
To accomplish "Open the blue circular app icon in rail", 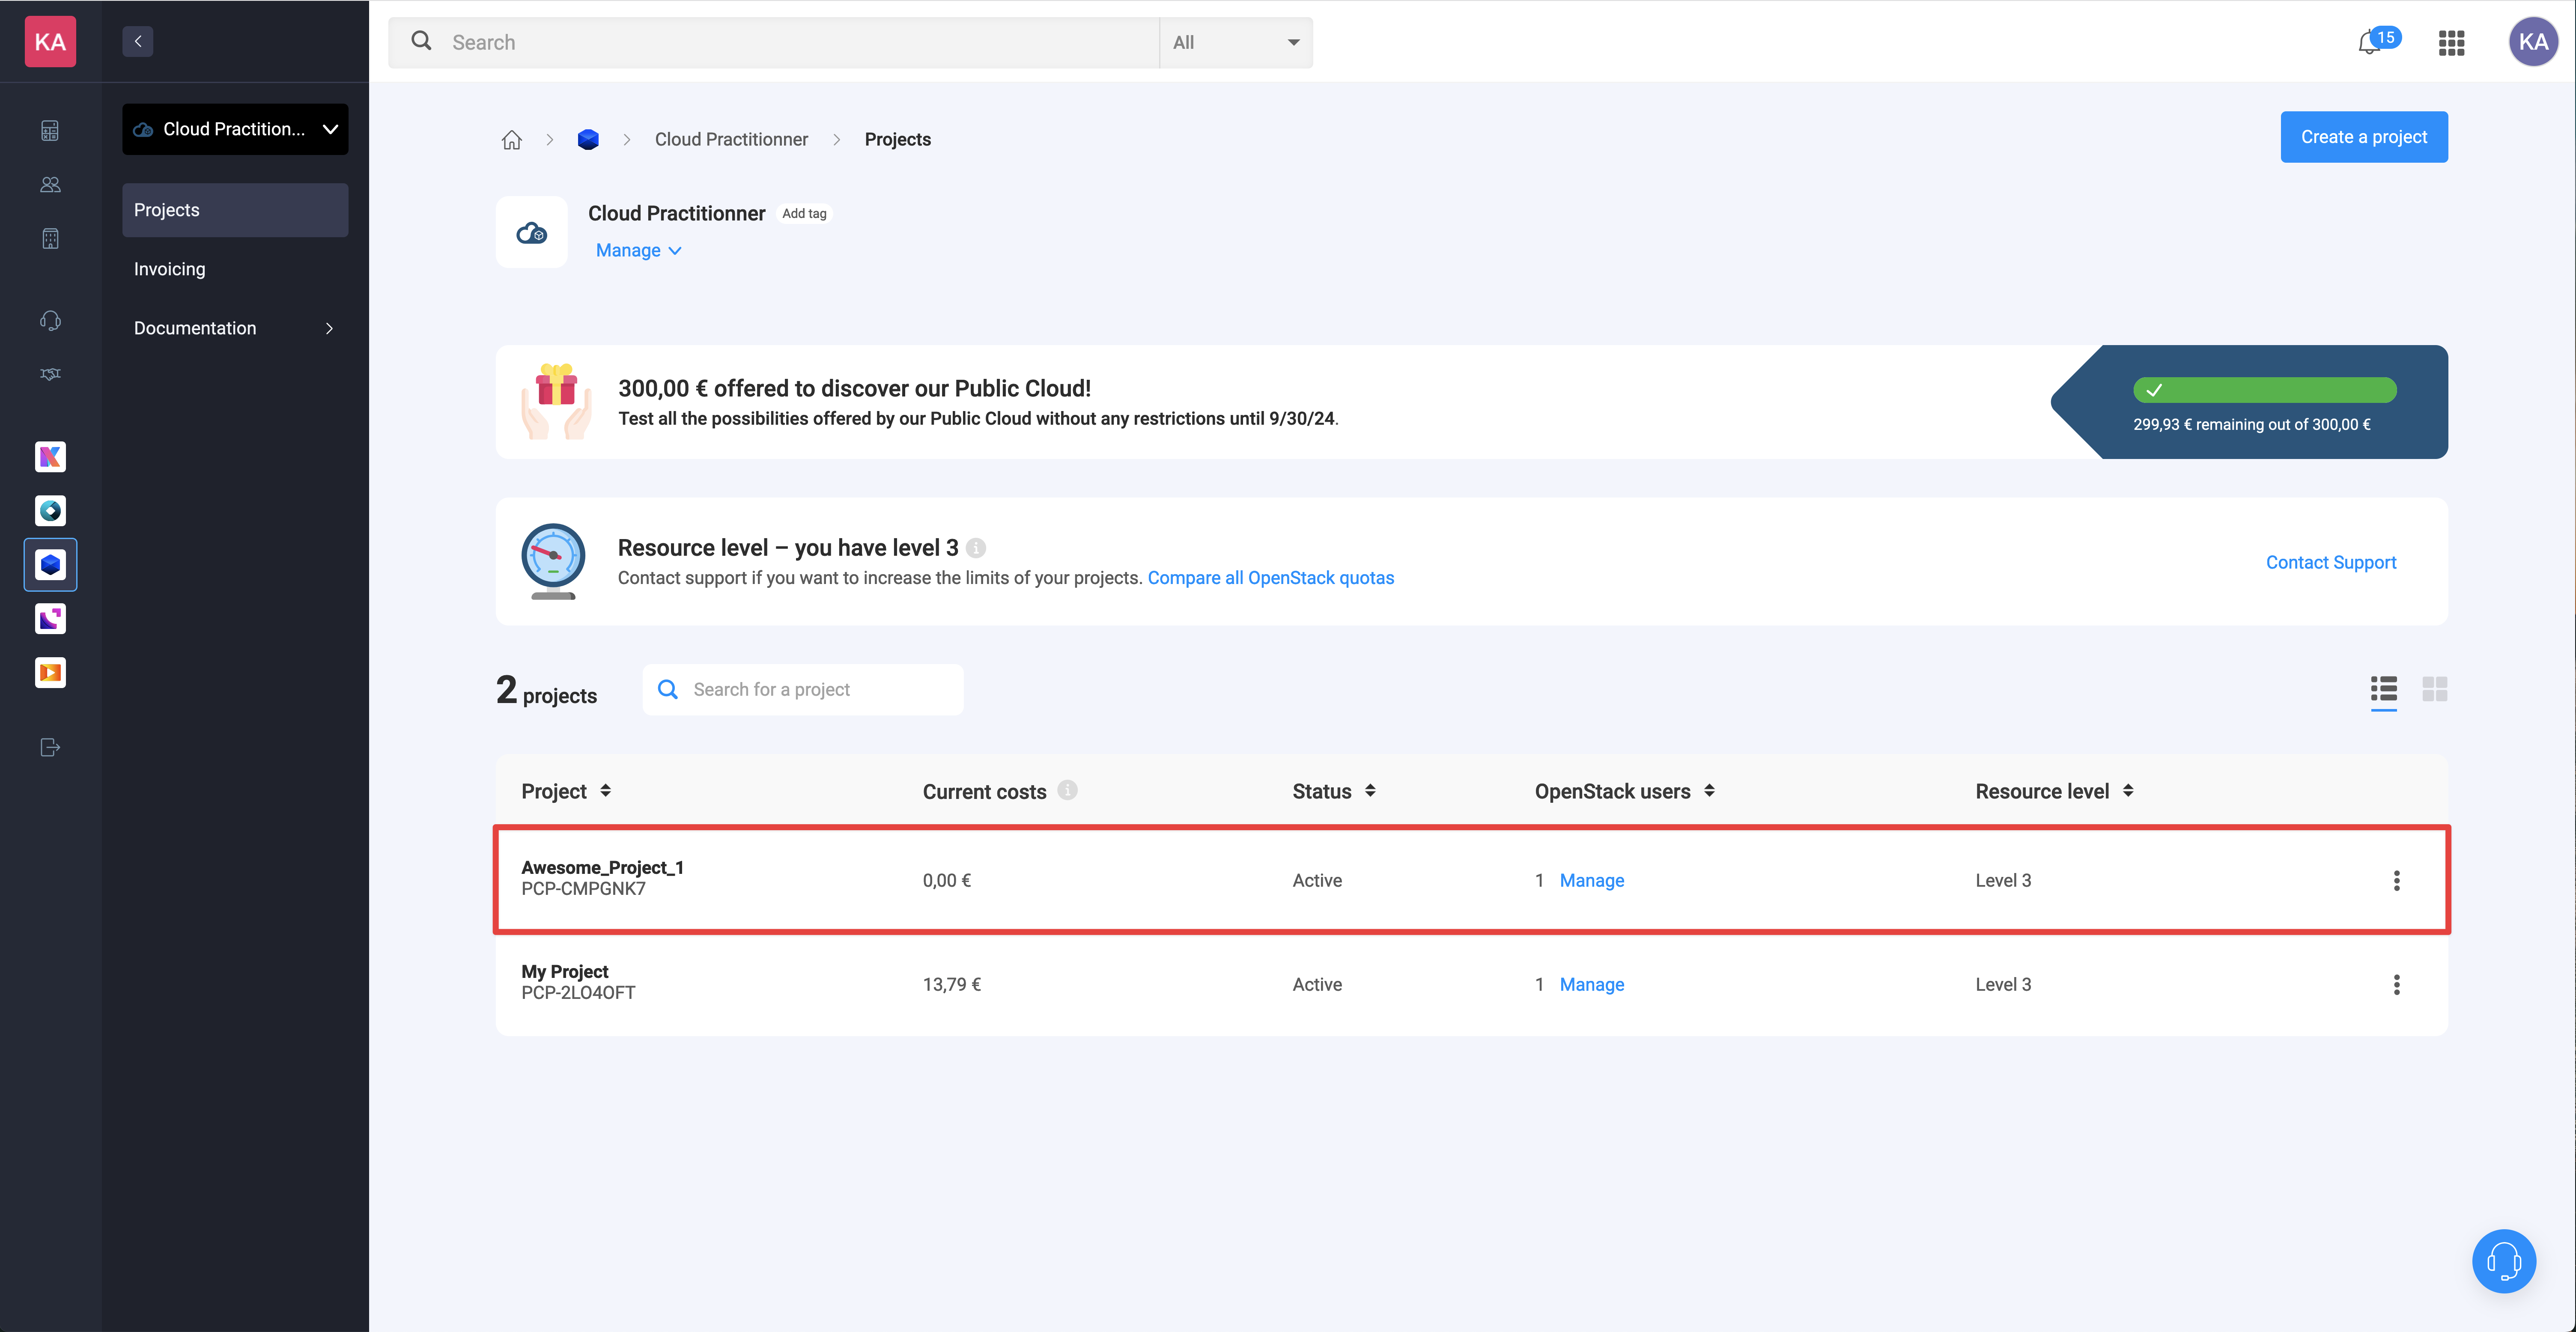I will (50, 511).
